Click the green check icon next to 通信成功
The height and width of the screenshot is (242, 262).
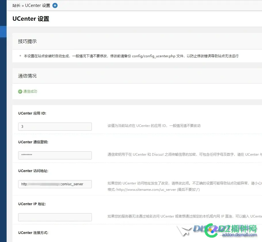[x=20, y=92]
